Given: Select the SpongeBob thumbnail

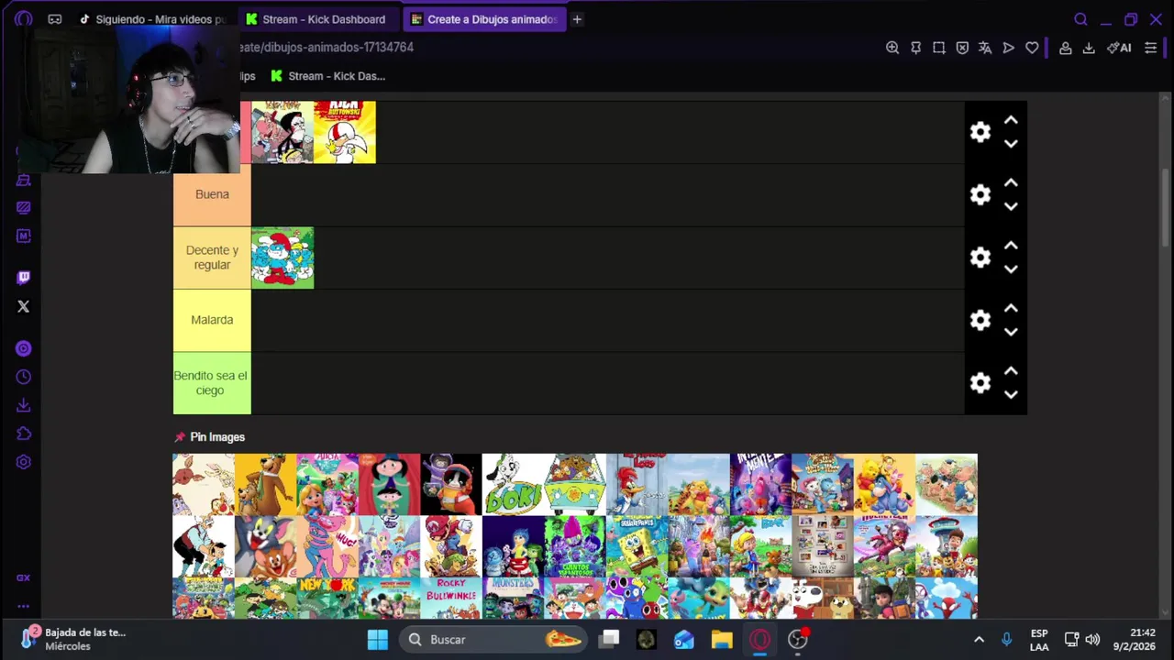Looking at the screenshot, I should [637, 547].
